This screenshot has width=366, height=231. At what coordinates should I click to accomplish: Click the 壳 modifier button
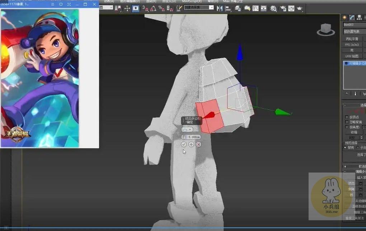coord(352,51)
